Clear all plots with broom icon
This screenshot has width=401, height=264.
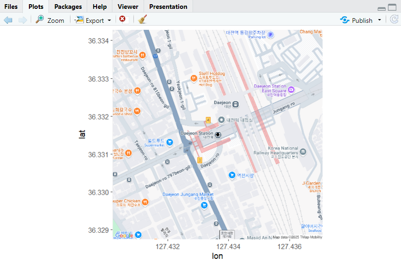click(x=142, y=19)
